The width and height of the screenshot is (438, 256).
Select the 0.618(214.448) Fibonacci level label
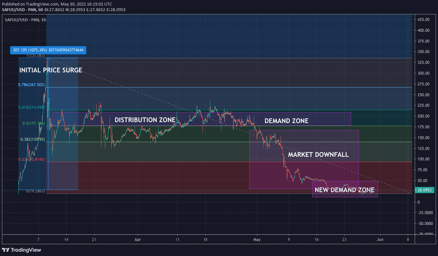point(31,107)
